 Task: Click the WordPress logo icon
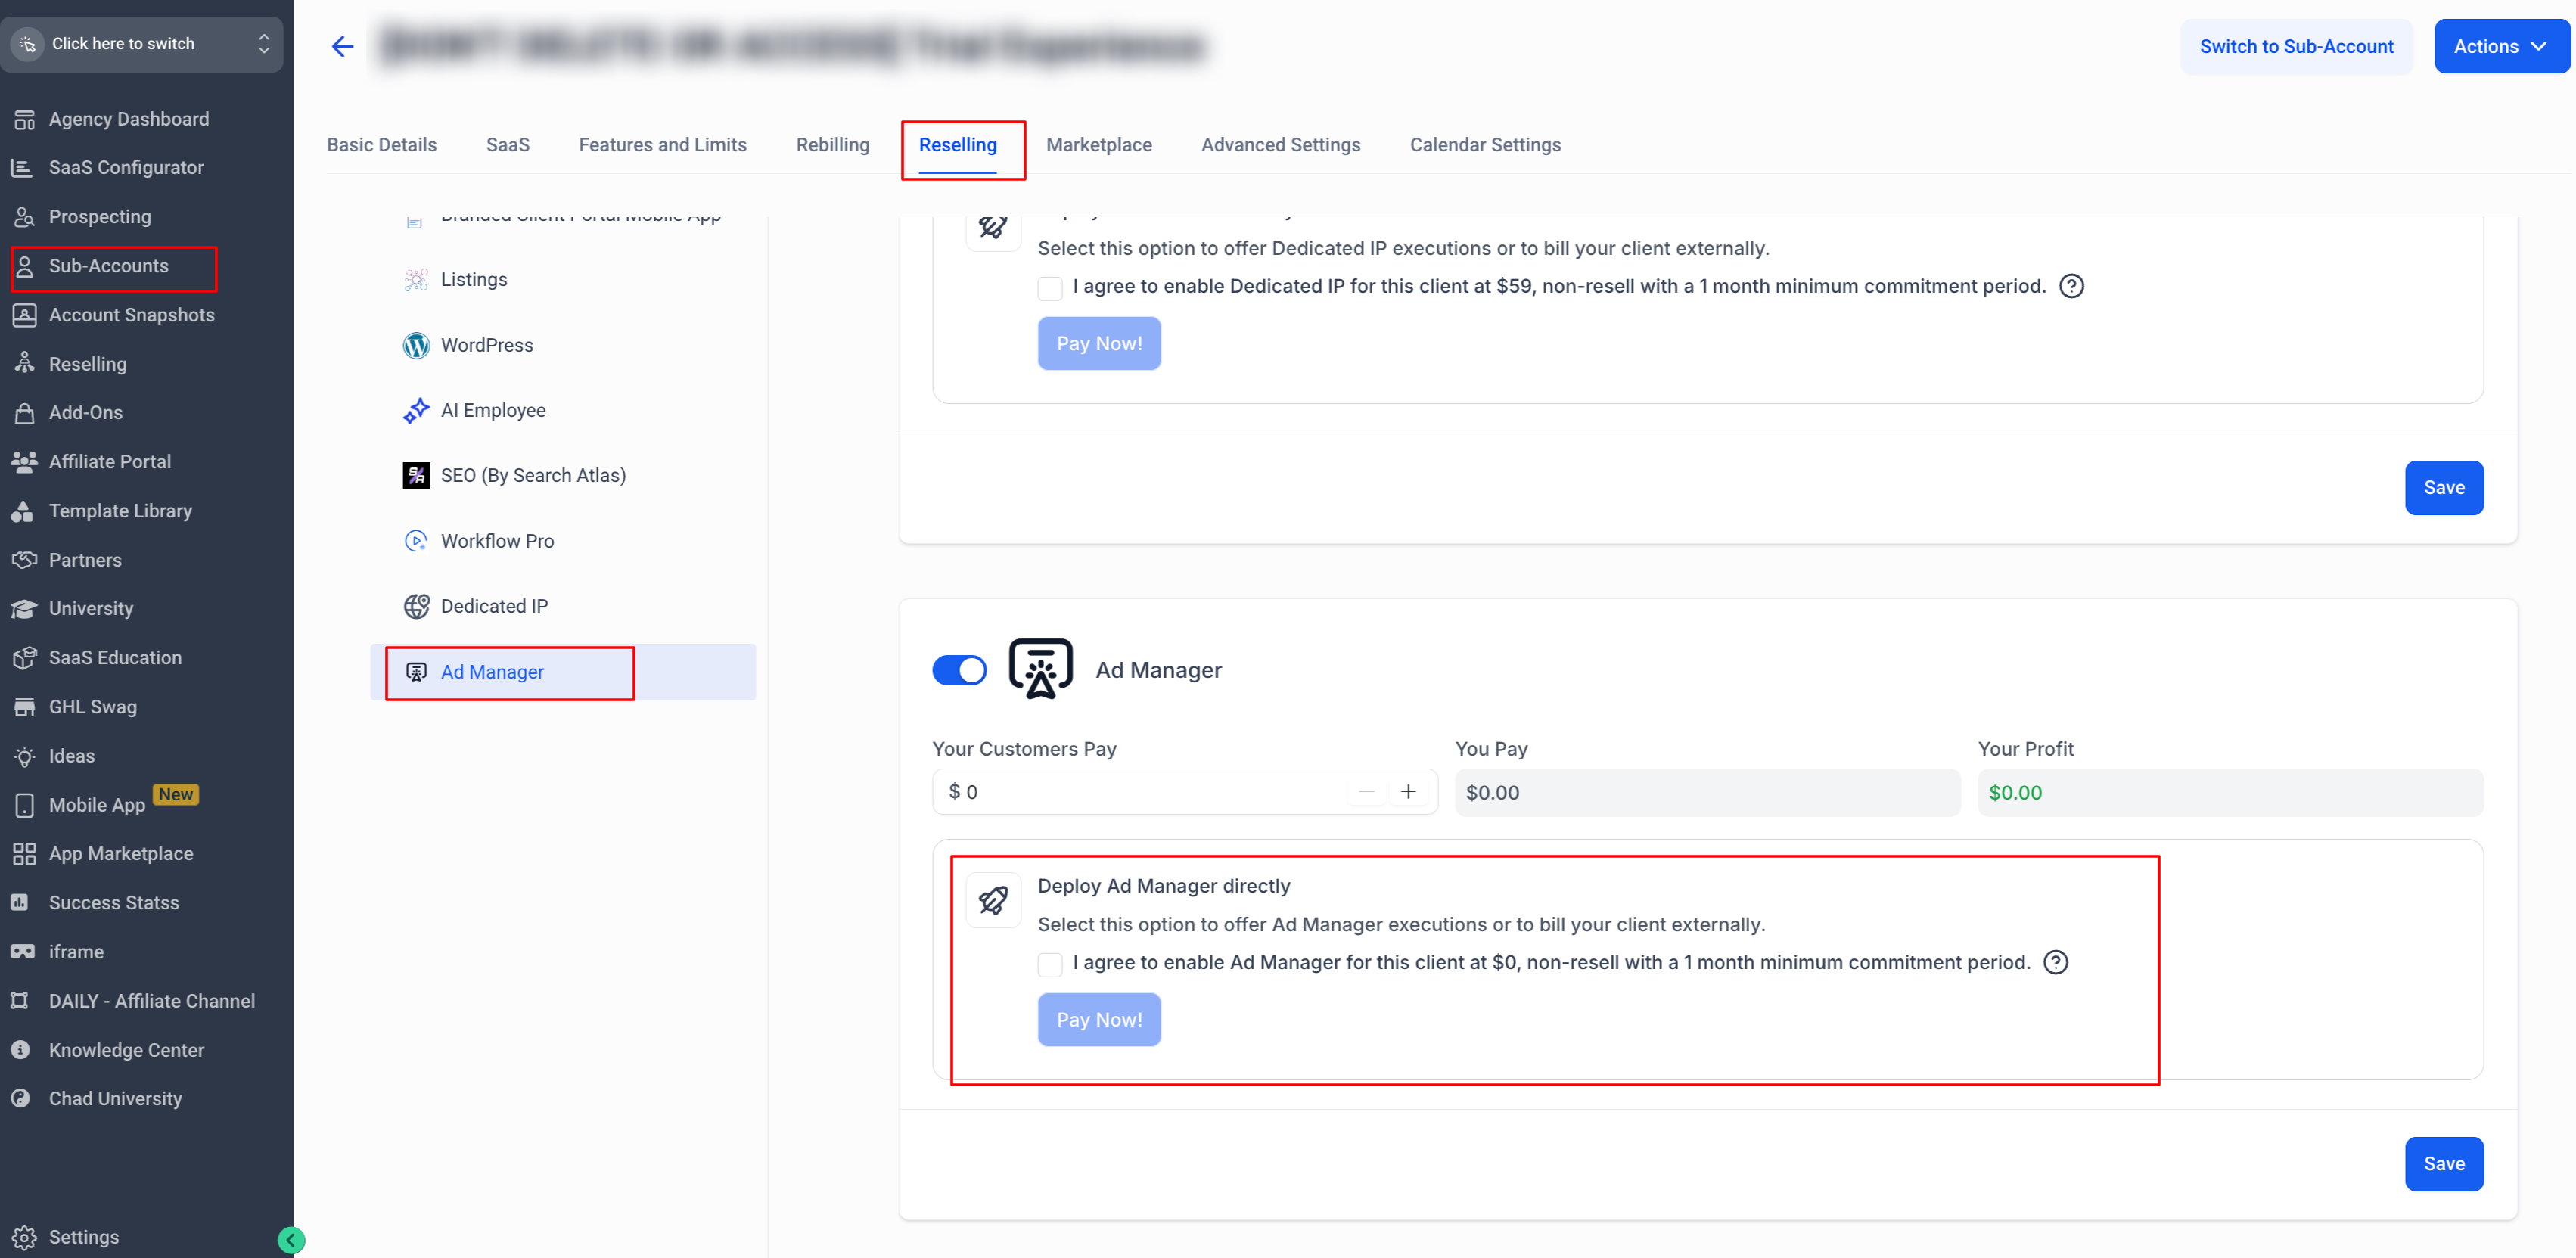tap(416, 345)
